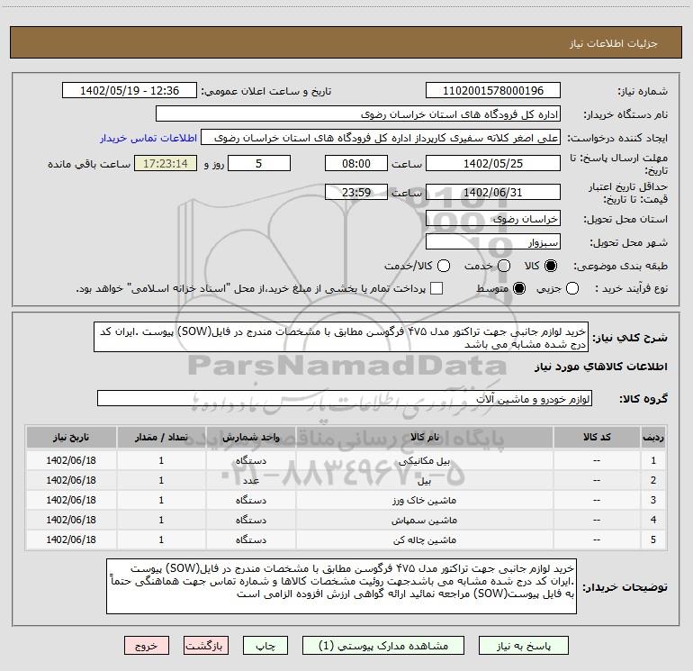The image size is (693, 671).
Task: Tick the اسناد خزانه اسلامی payment checkbox
Action: [x=436, y=288]
